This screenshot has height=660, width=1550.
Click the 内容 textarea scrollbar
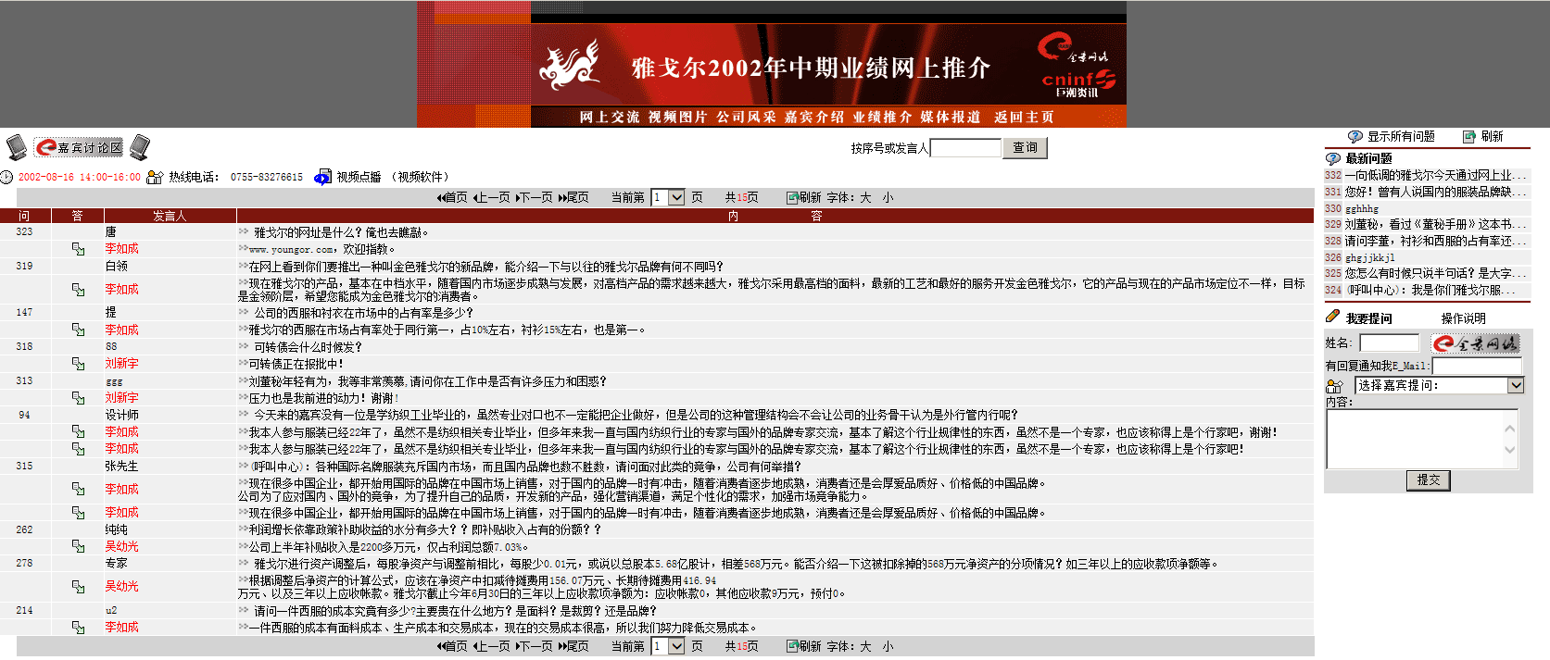[1509, 439]
